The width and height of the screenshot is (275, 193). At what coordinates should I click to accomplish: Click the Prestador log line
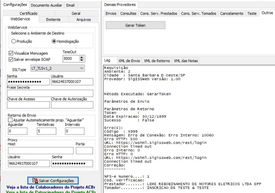(x=183, y=184)
